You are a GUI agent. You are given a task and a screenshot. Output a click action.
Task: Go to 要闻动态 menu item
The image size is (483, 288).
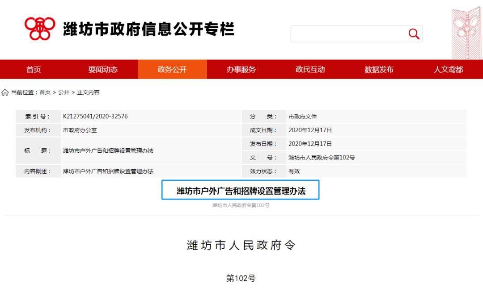pyautogui.click(x=103, y=70)
